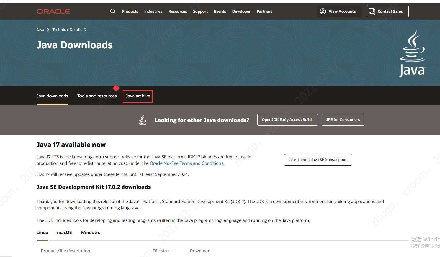Switch to the Windows downloads tab
Viewport: 440px width, 257px height.
[90, 232]
